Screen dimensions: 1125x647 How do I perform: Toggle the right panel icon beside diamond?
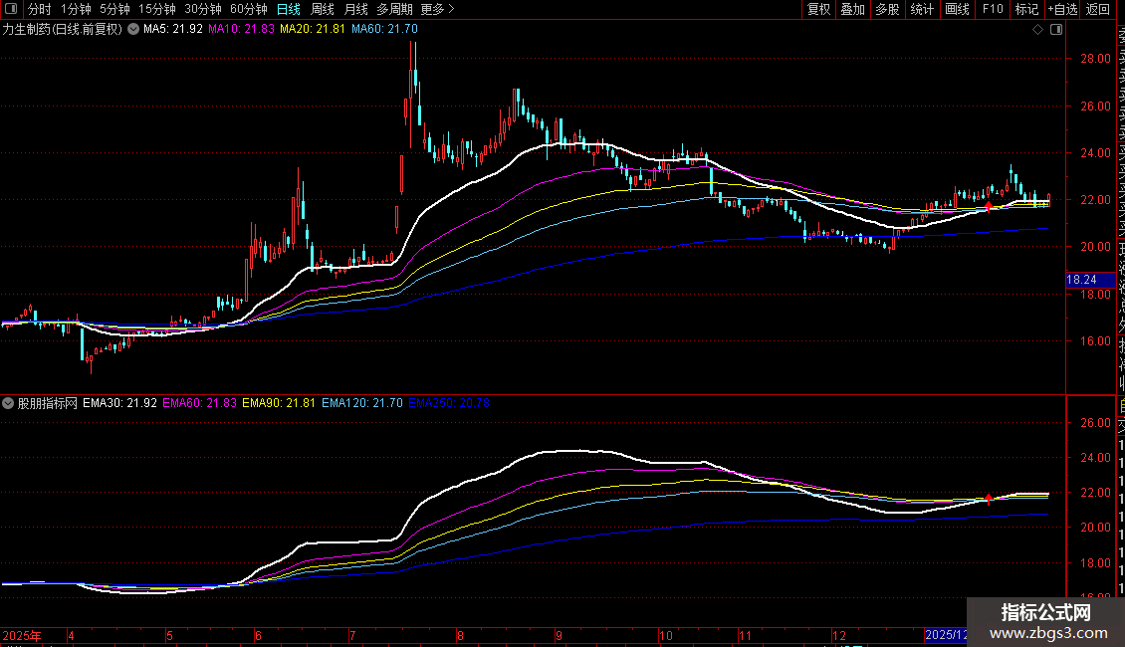tap(1056, 30)
